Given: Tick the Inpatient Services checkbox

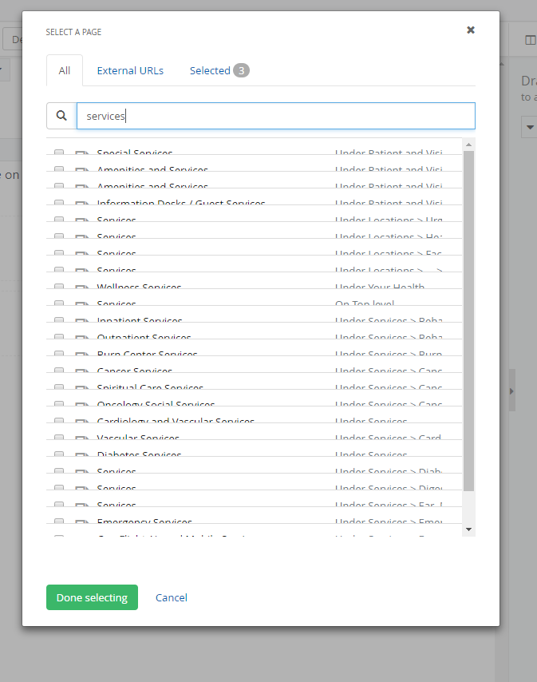Looking at the screenshot, I should coord(59,321).
